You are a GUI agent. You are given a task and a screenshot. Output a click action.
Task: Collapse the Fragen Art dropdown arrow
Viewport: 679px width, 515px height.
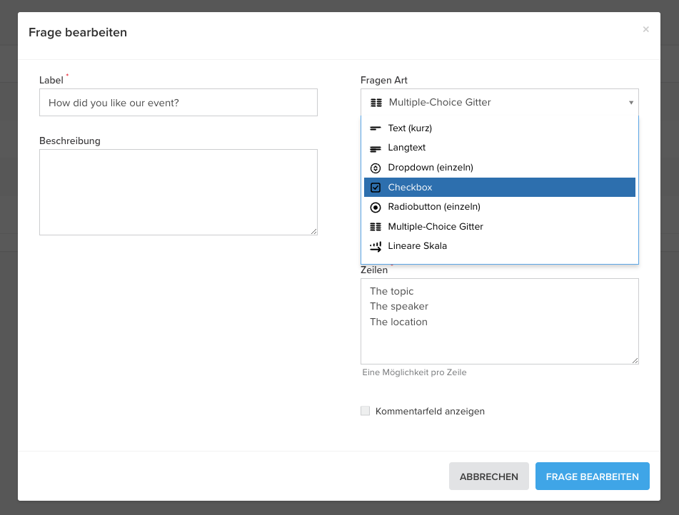click(x=631, y=103)
